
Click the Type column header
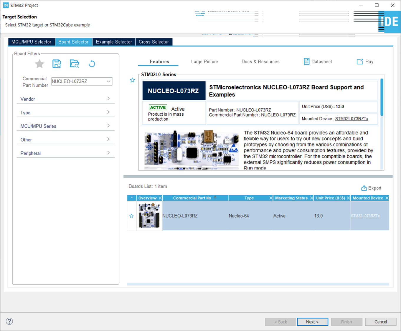coord(249,198)
